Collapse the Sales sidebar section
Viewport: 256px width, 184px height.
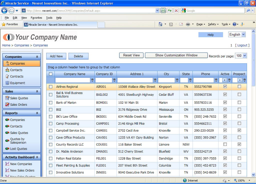click(x=37, y=91)
